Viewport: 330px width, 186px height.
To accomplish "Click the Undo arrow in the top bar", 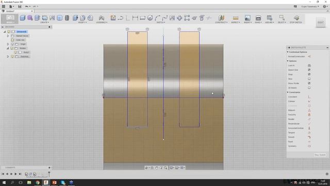I will (27, 7).
